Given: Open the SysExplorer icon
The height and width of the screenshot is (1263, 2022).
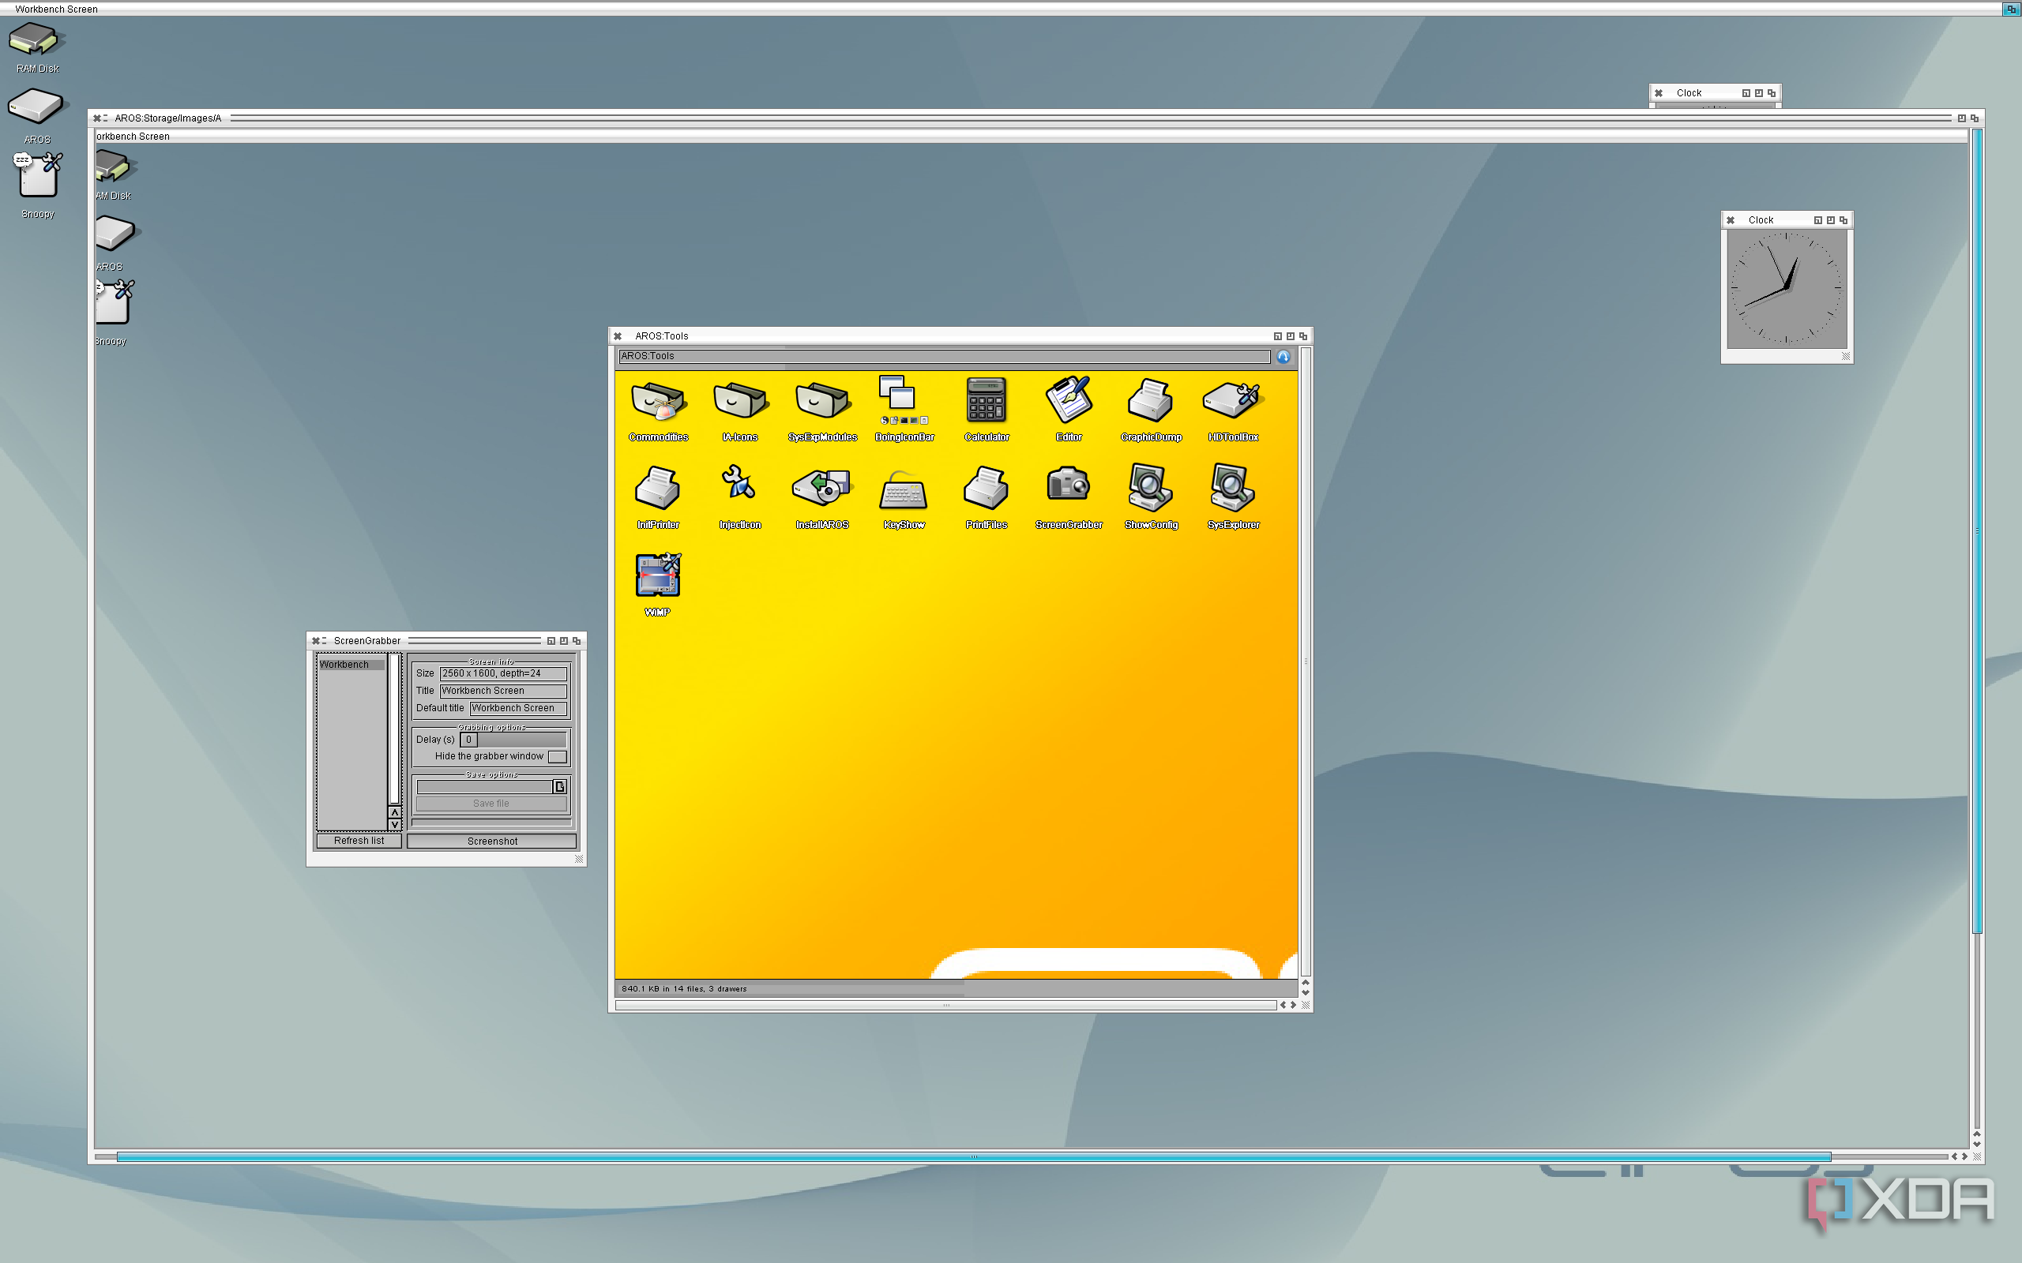Looking at the screenshot, I should coord(1232,487).
